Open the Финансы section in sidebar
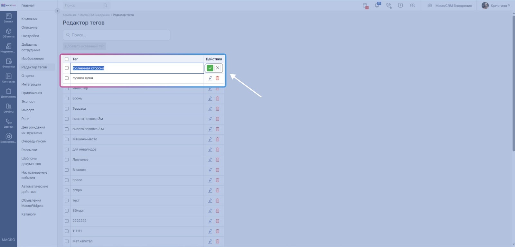 pos(9,63)
